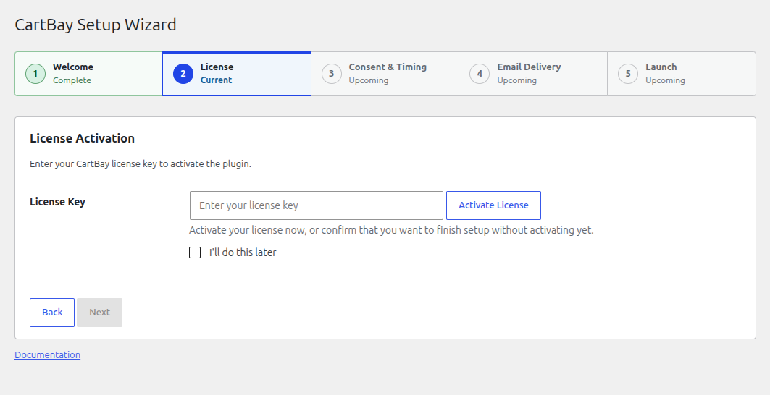Open the Email Delivery step
This screenshot has height=395, width=770.
click(x=533, y=74)
